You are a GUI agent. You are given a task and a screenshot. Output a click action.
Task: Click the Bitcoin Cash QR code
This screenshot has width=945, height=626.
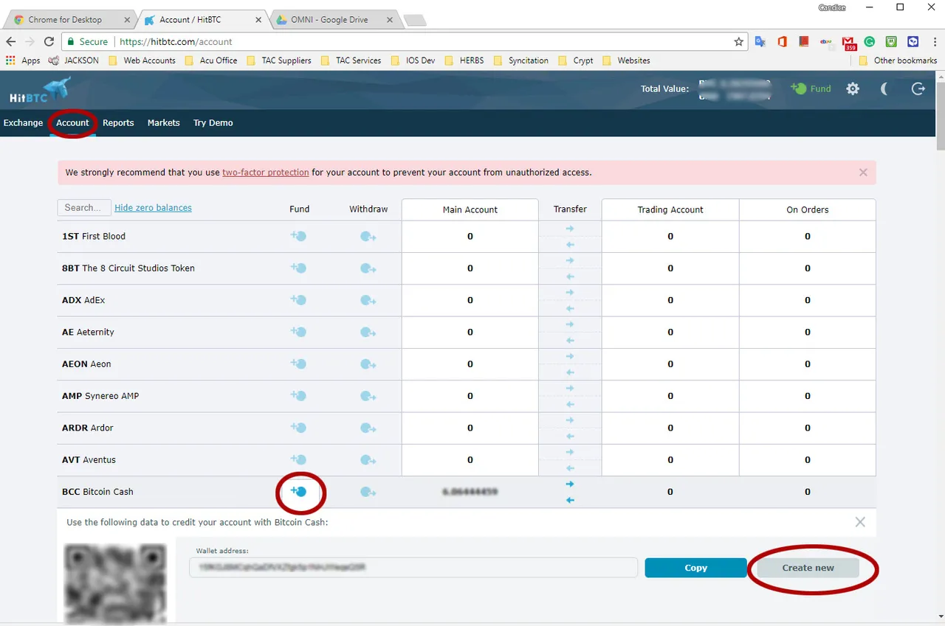point(115,582)
